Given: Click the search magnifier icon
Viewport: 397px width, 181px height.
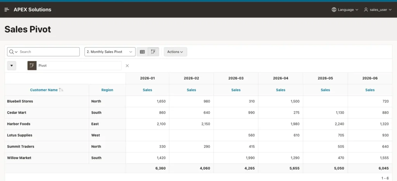Looking at the screenshot, I should click(x=11, y=52).
